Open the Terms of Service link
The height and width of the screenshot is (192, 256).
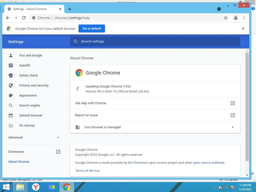click(87, 170)
